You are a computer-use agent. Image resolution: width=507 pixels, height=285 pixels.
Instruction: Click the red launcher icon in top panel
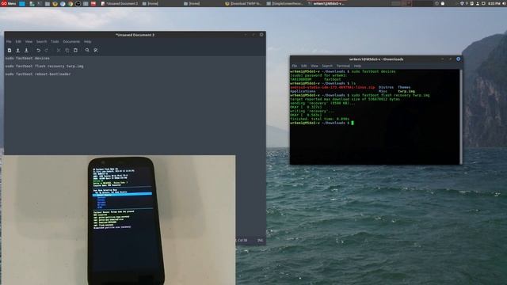pos(93,4)
